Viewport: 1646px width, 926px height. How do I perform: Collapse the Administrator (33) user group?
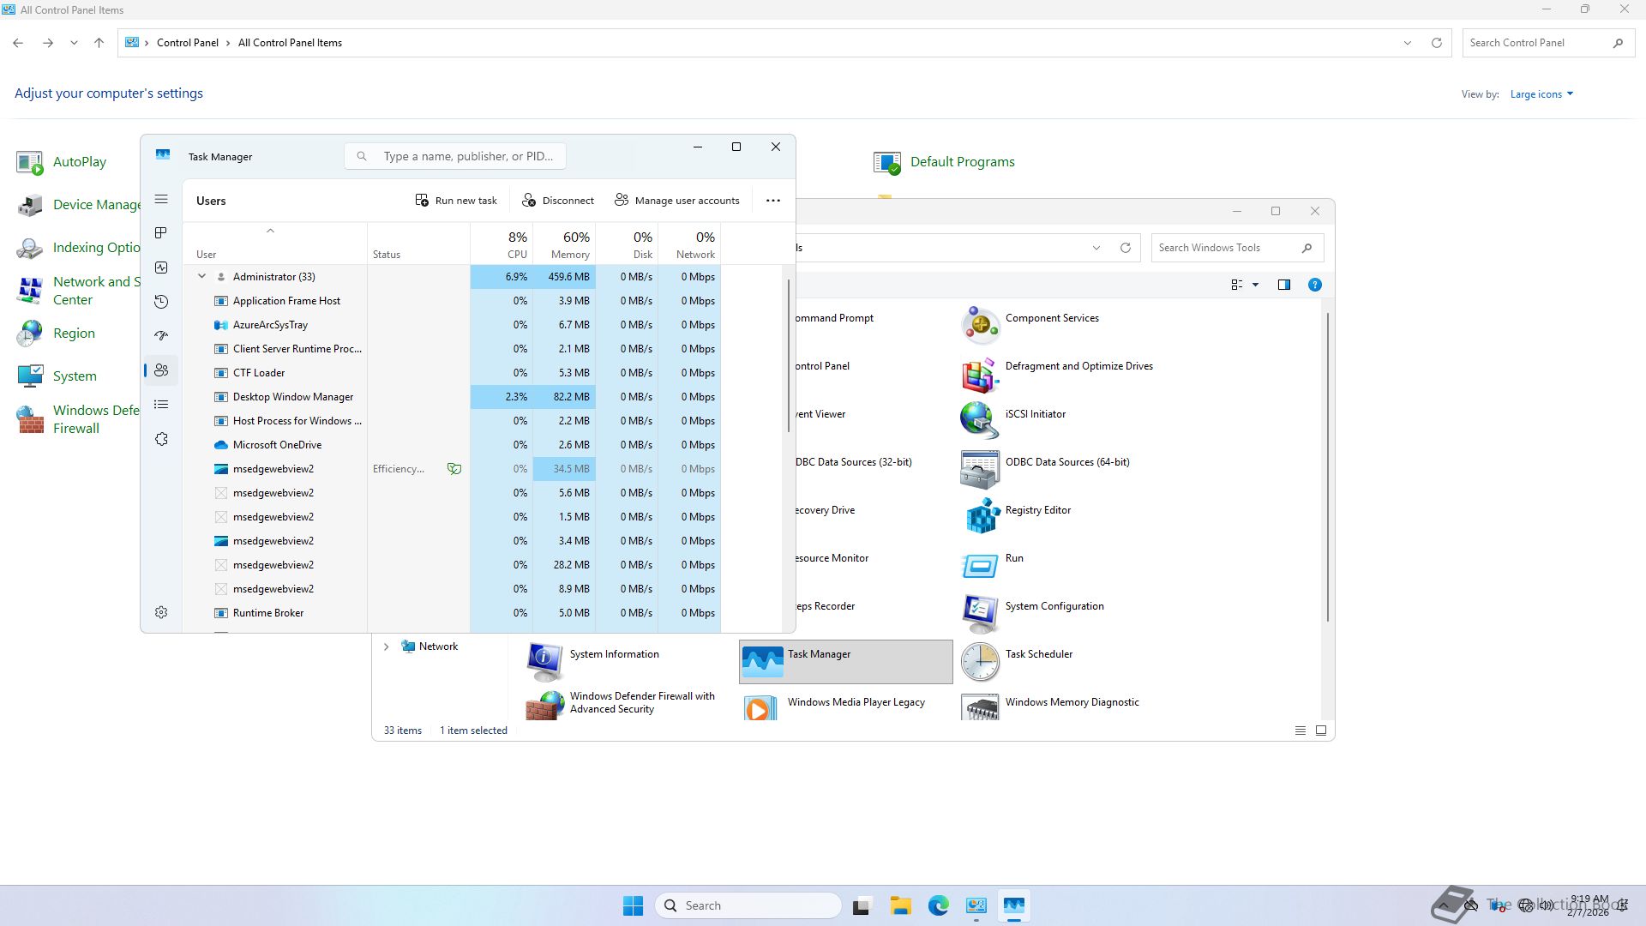coord(202,276)
